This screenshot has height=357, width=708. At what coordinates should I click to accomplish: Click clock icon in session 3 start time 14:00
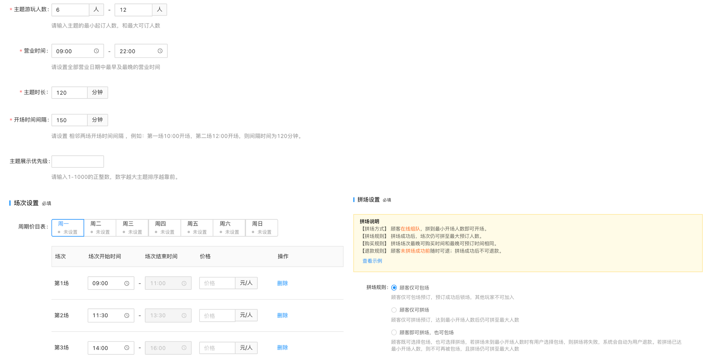coord(127,348)
